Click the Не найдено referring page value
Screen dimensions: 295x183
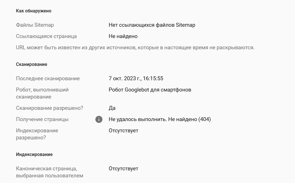pyautogui.click(x=123, y=36)
